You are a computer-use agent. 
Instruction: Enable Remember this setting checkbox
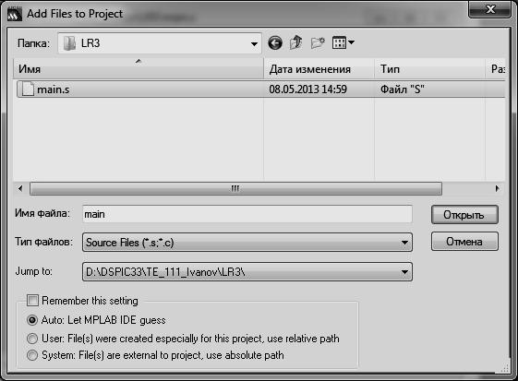click(32, 301)
